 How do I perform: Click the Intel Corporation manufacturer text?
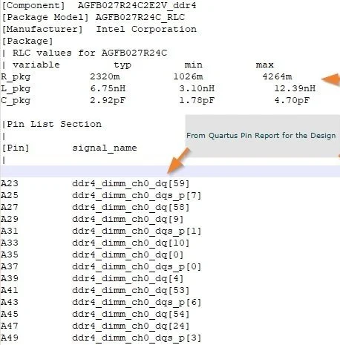146,29
